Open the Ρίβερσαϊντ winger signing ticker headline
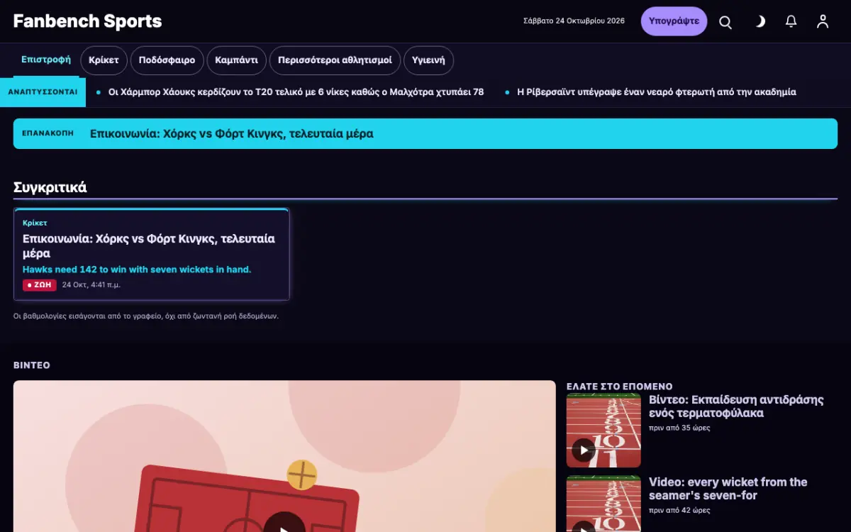The width and height of the screenshot is (851, 532). [657, 92]
